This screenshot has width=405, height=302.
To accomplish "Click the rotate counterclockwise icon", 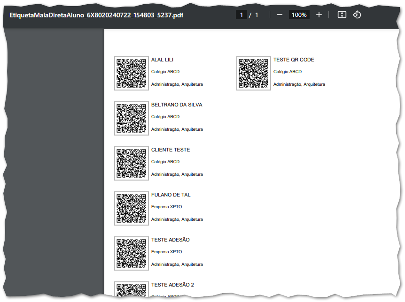I will [x=357, y=15].
